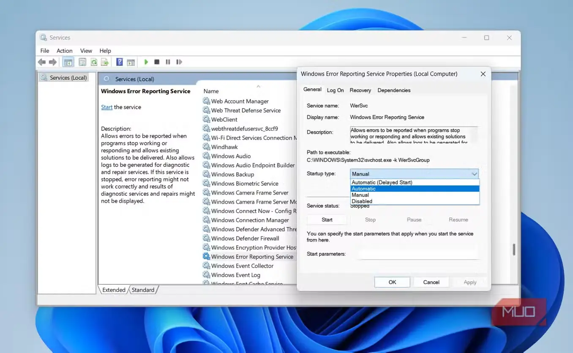The image size is (573, 353).
Task: Open the Help menu
Action: 105,51
